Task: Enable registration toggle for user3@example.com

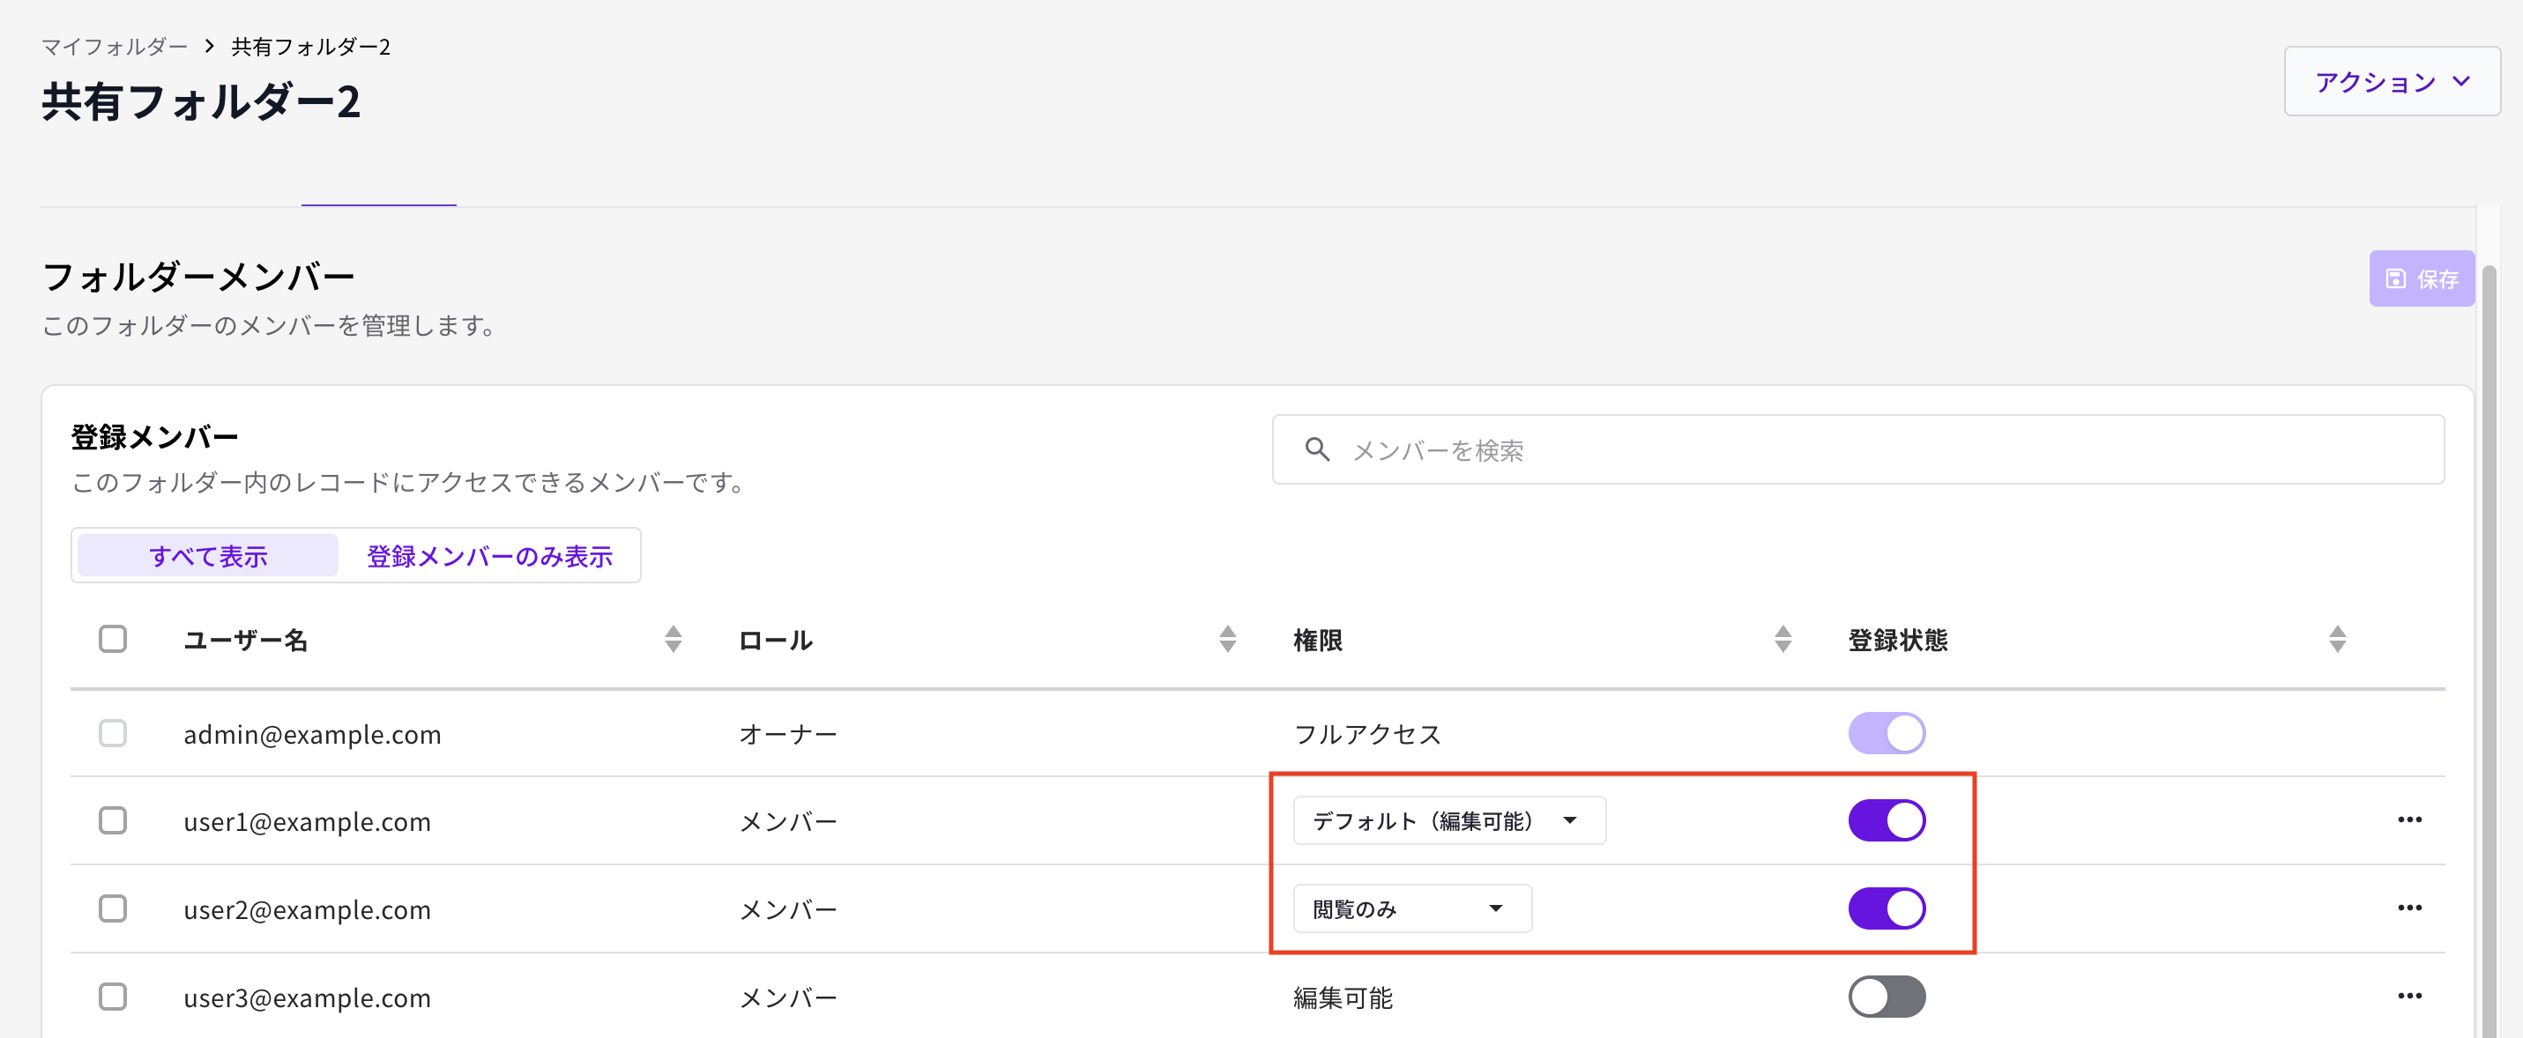Action: click(1887, 997)
